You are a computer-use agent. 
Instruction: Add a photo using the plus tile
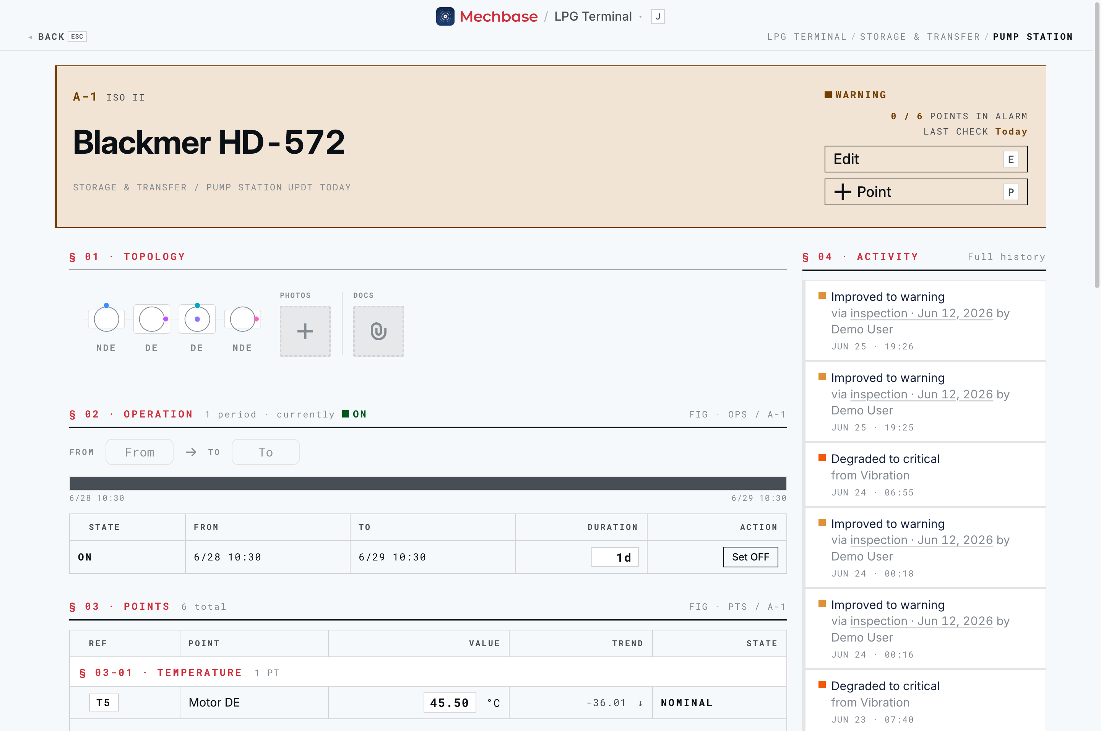pyautogui.click(x=305, y=331)
